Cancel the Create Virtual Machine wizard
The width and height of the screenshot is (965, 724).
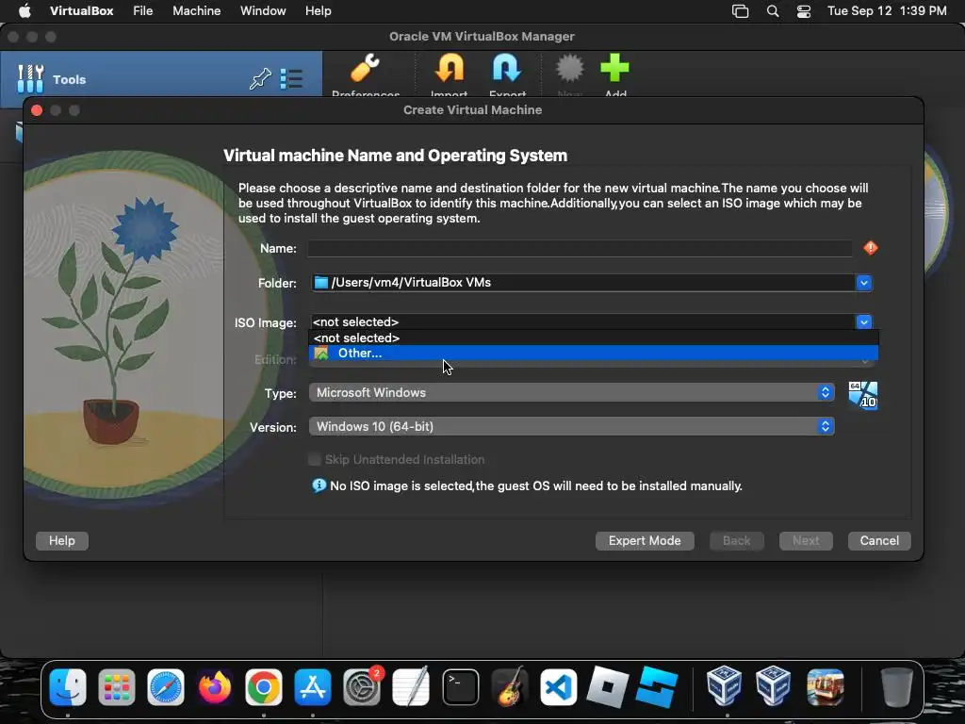pyautogui.click(x=879, y=540)
